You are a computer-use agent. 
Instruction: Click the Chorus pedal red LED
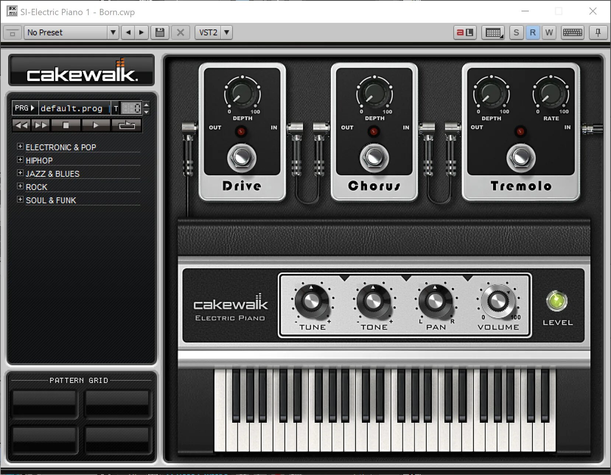pyautogui.click(x=374, y=131)
